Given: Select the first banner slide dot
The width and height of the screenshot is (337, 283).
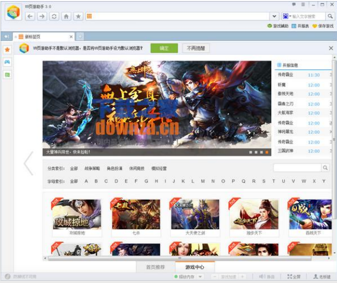Looking at the screenshot, I should (x=250, y=152).
